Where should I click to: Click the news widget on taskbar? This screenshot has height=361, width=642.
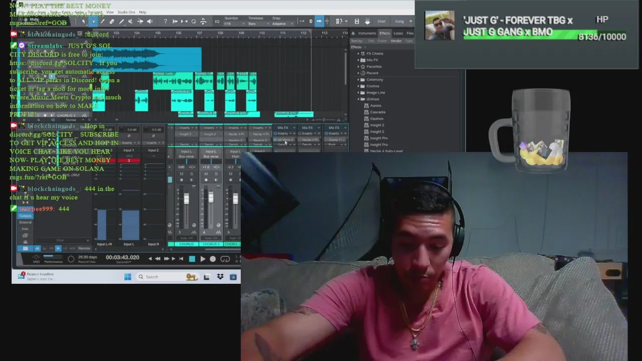click(36, 277)
